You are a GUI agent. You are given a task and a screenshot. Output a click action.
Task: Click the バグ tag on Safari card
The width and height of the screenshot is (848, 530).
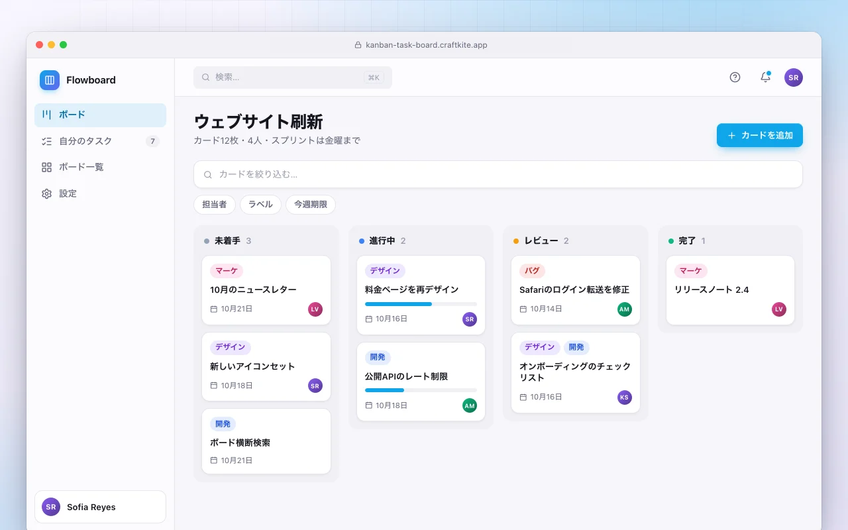[532, 271]
